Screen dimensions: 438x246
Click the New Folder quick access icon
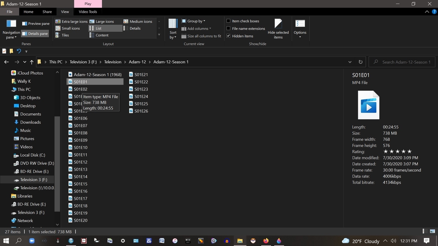11,51
